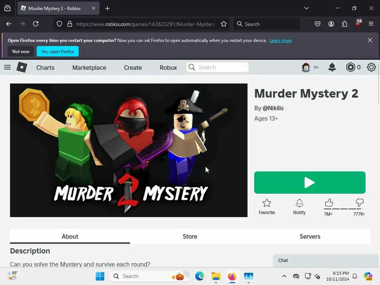This screenshot has height=285, width=380.
Task: Focus the Firefox URL address bar
Action: tap(145, 24)
